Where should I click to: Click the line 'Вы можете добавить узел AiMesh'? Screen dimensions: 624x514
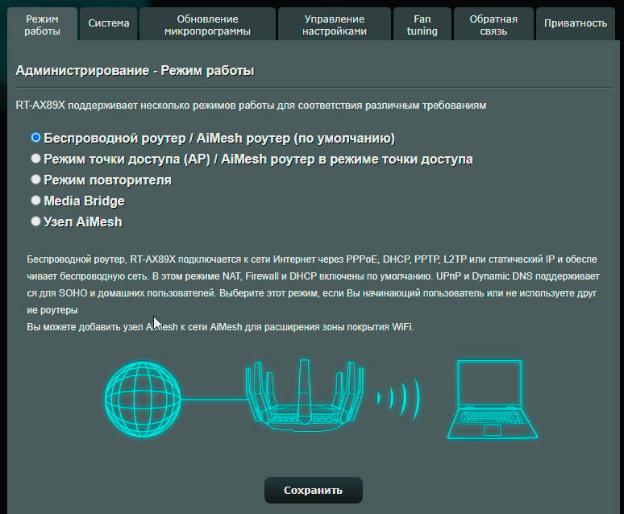pyautogui.click(x=220, y=327)
